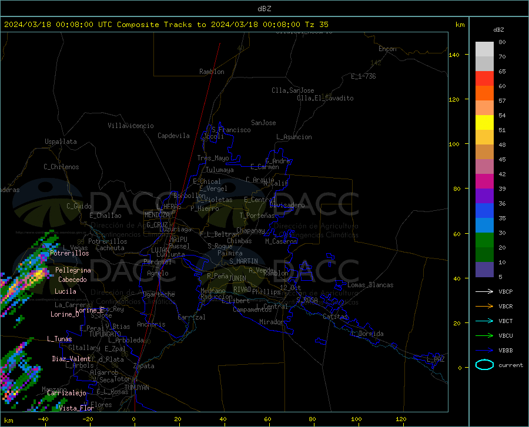Click the S_MARTIN label

pyautogui.click(x=243, y=261)
